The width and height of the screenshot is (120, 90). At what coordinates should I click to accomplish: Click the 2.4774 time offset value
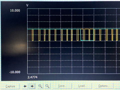32,77
